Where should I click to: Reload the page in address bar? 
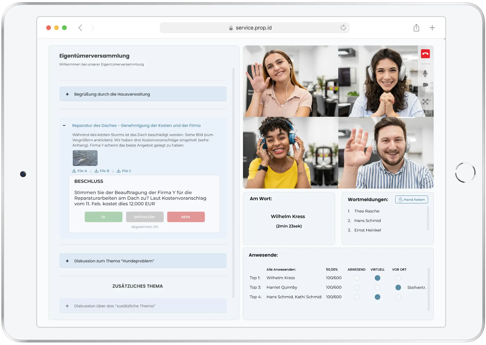[x=343, y=28]
